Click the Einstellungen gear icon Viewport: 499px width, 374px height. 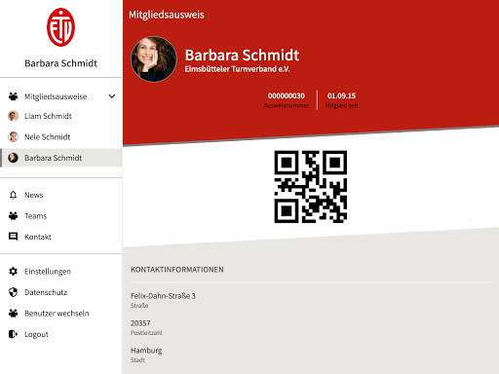tap(13, 271)
